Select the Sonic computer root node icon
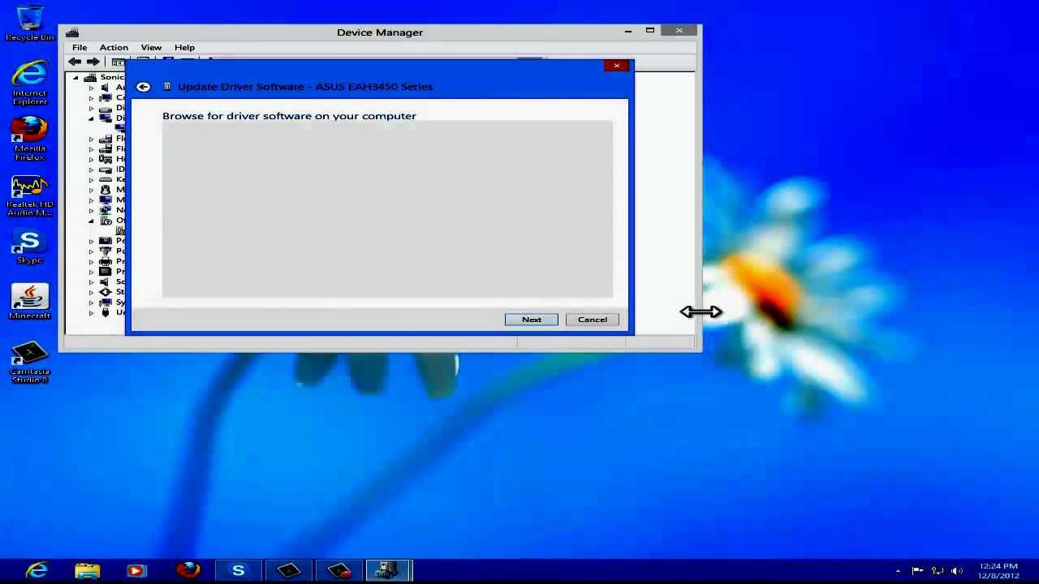The width and height of the screenshot is (1039, 584). coord(90,77)
